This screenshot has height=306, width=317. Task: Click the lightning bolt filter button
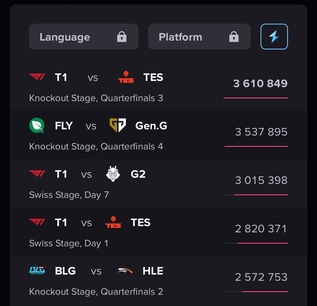coord(274,37)
